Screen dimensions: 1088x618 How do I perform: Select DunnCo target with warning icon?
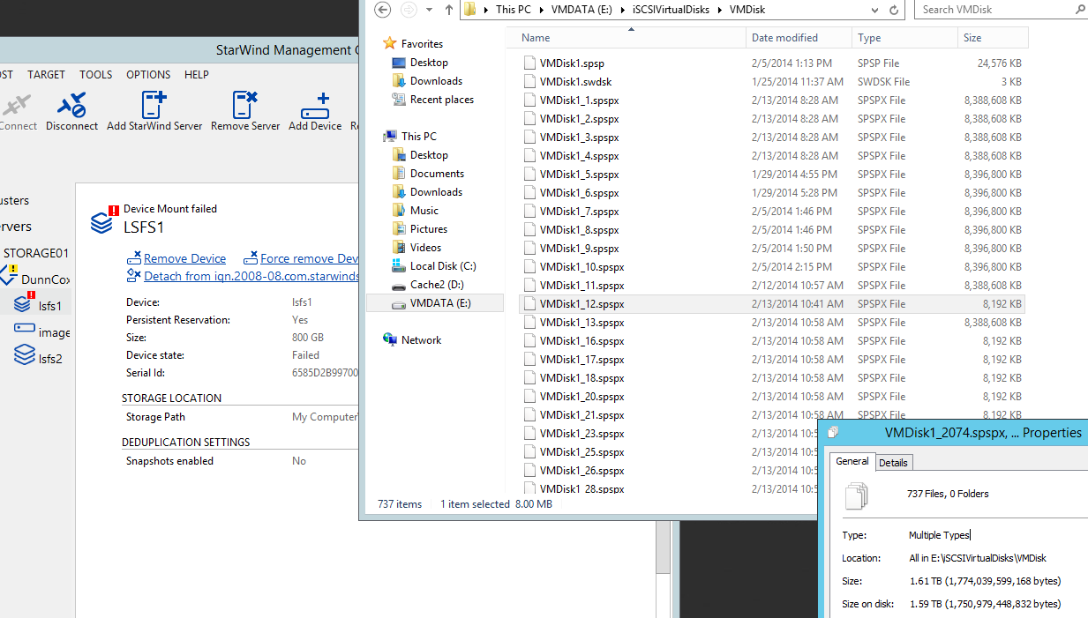tap(35, 279)
